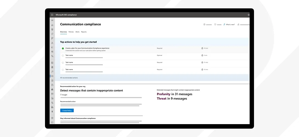
Task: Click Top actions to help you get started
Action: tap(78, 42)
